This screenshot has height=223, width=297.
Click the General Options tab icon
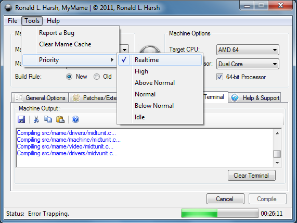click(x=19, y=98)
